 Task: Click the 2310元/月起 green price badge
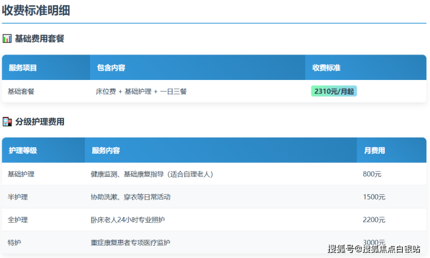coord(334,91)
